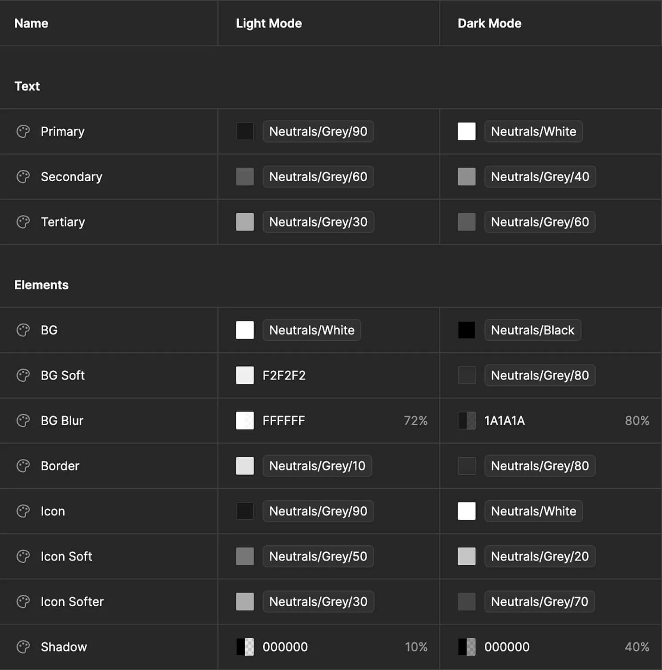
Task: Open the Neutrals/White token on Primary dark mode
Action: (x=533, y=131)
